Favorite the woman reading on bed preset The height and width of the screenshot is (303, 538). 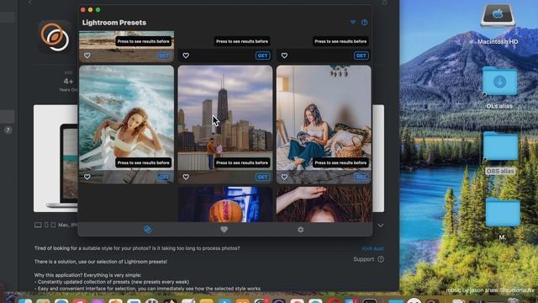tap(284, 177)
